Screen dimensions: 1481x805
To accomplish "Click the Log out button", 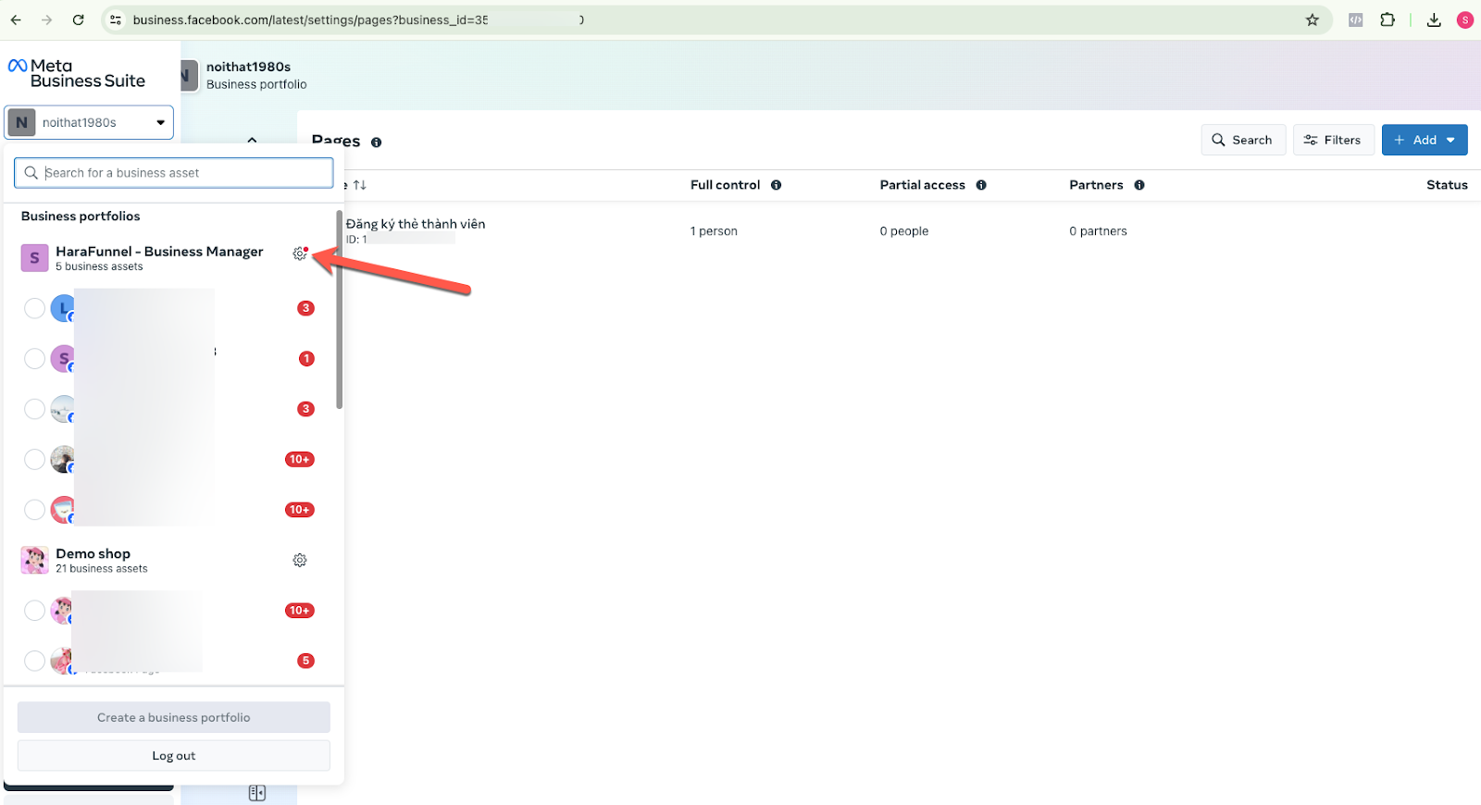I will (x=174, y=756).
